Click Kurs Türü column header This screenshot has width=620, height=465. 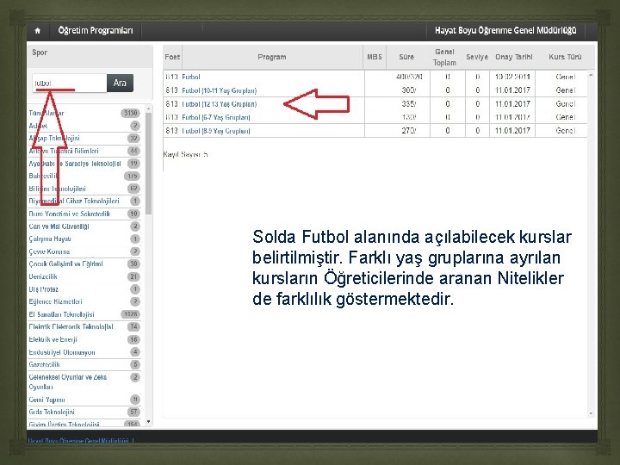point(565,57)
